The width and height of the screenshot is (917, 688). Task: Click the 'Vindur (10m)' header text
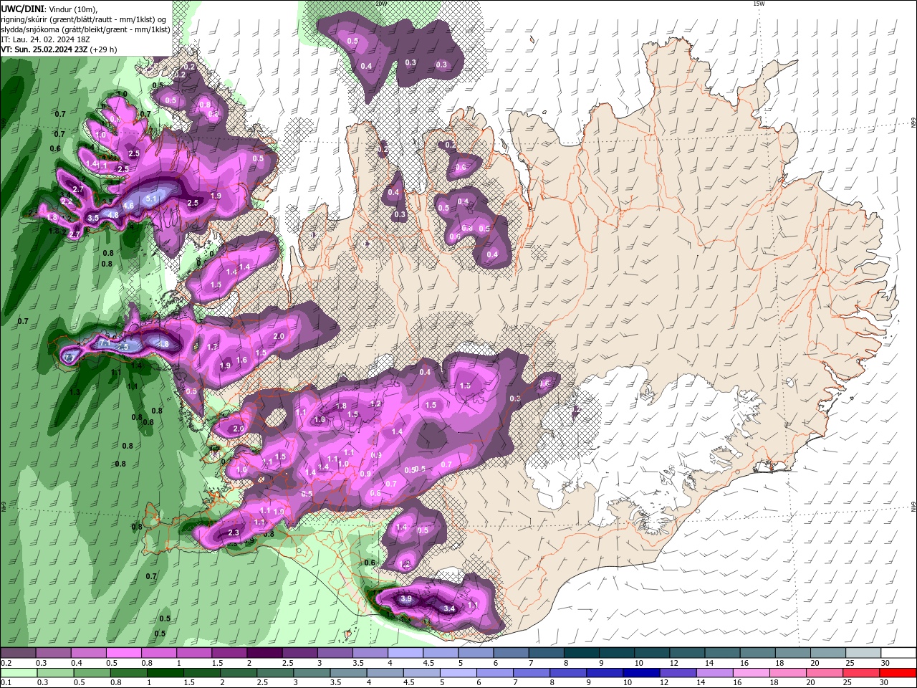tap(72, 9)
